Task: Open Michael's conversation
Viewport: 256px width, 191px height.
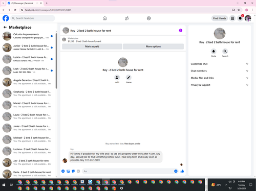Action: (x=28, y=139)
